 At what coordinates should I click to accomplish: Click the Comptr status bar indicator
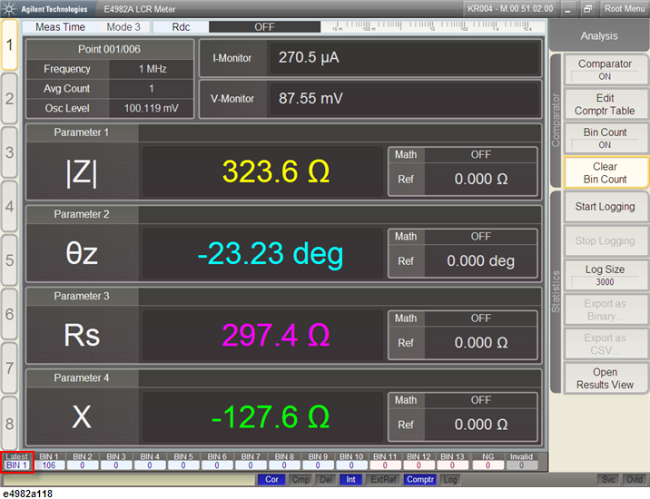(419, 479)
